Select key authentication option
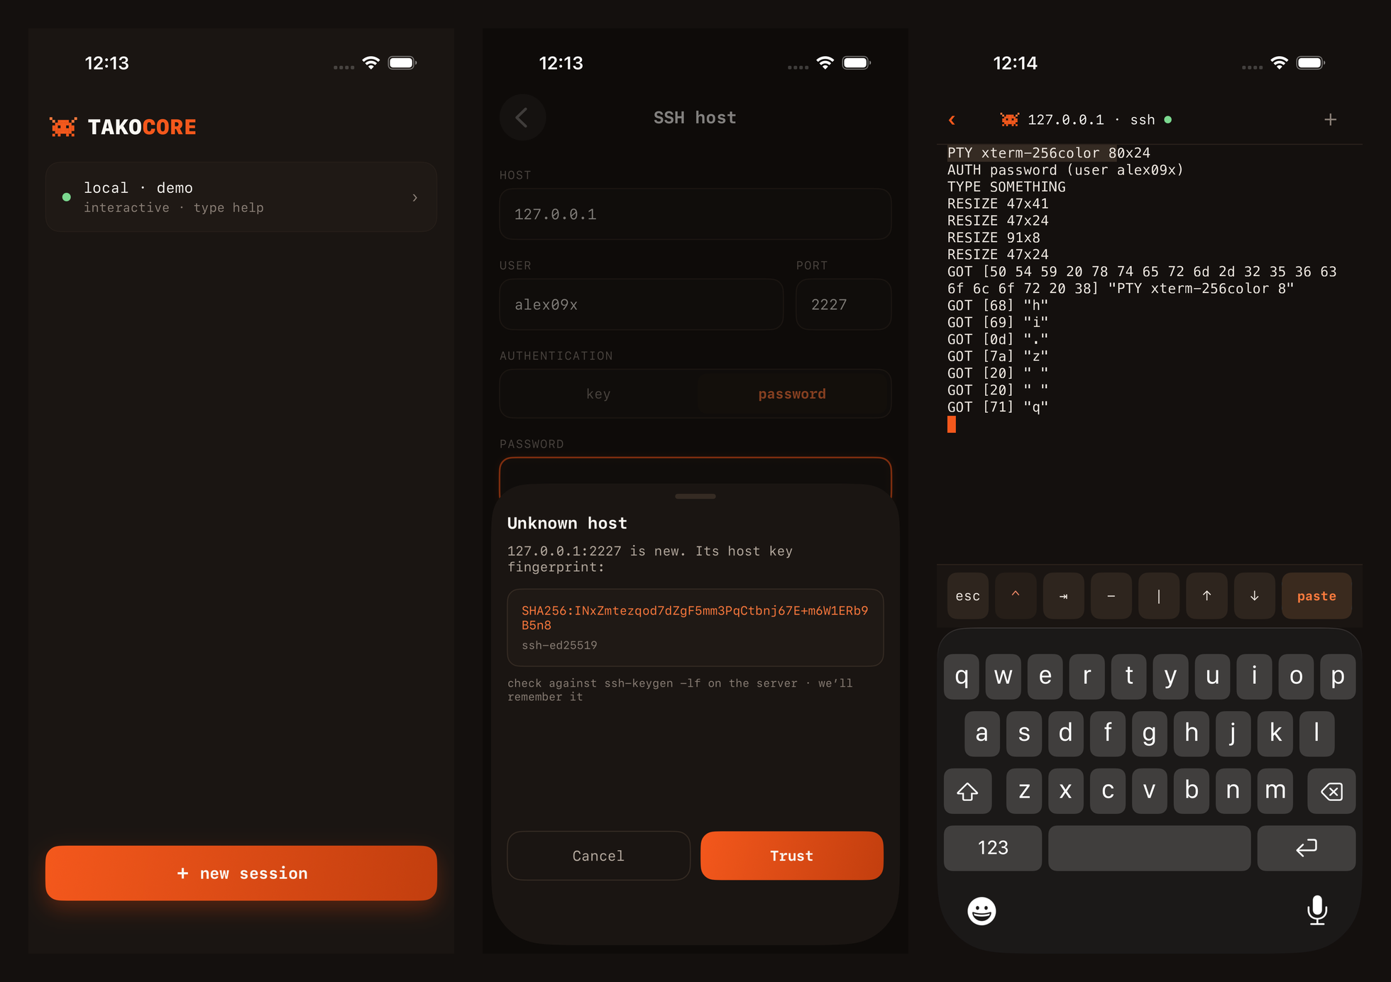This screenshot has width=1391, height=982. click(x=598, y=394)
